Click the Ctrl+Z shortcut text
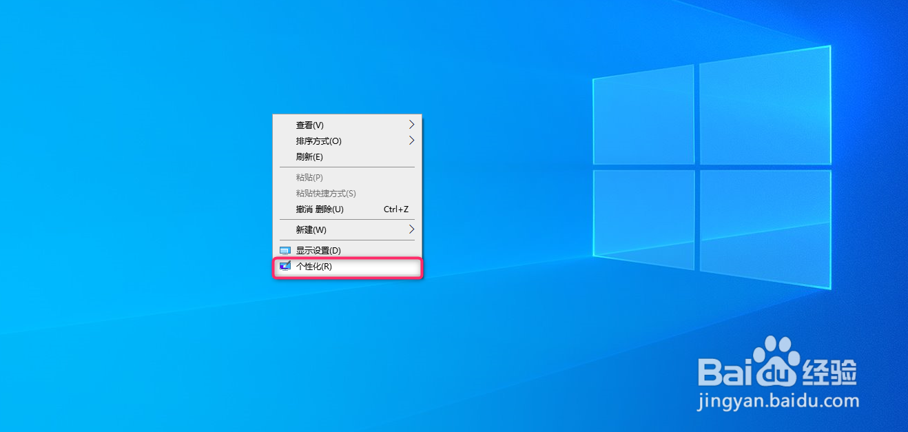This screenshot has width=908, height=432. [x=396, y=209]
